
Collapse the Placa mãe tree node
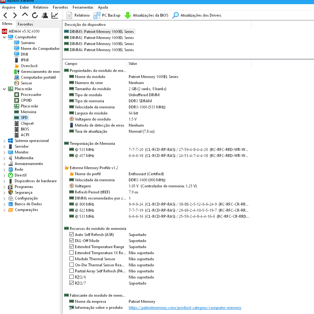(4, 89)
